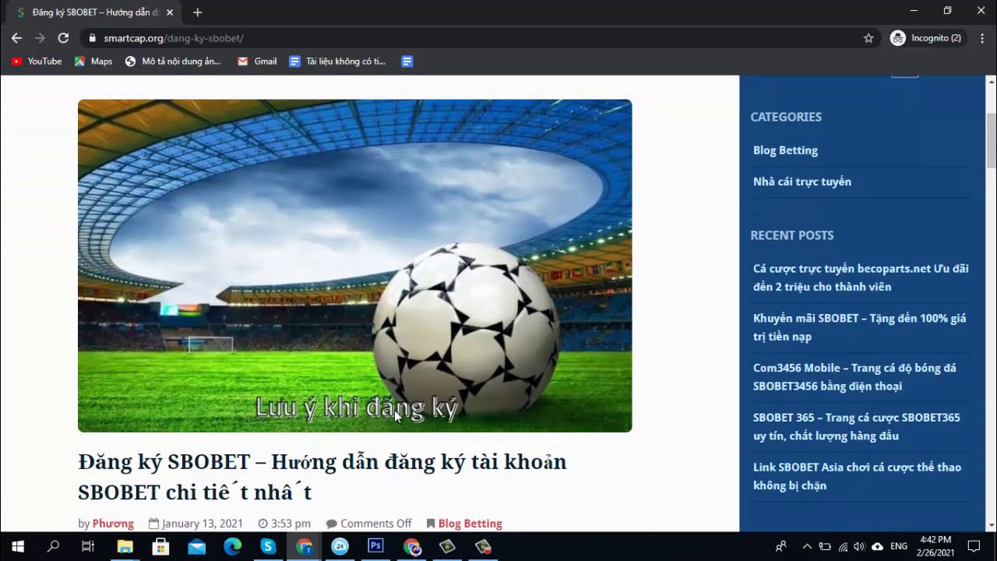
Task: Open the Mail app from the taskbar
Action: click(196, 546)
